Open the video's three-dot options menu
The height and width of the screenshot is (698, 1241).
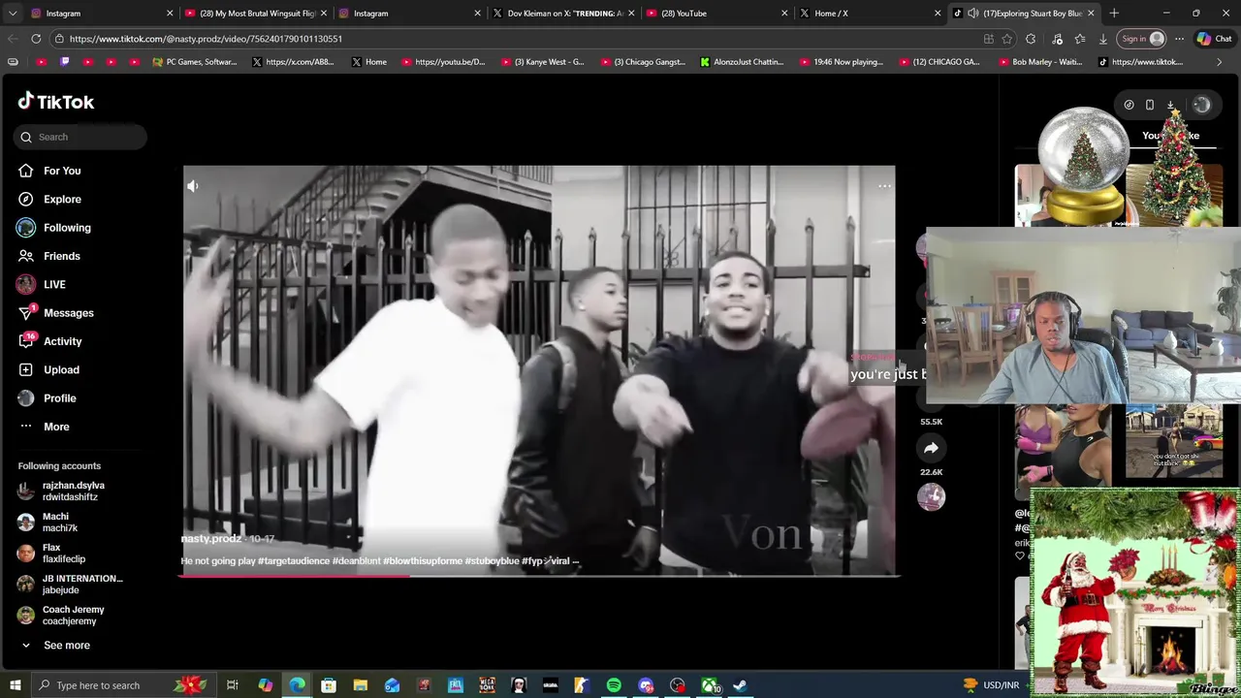point(884,186)
